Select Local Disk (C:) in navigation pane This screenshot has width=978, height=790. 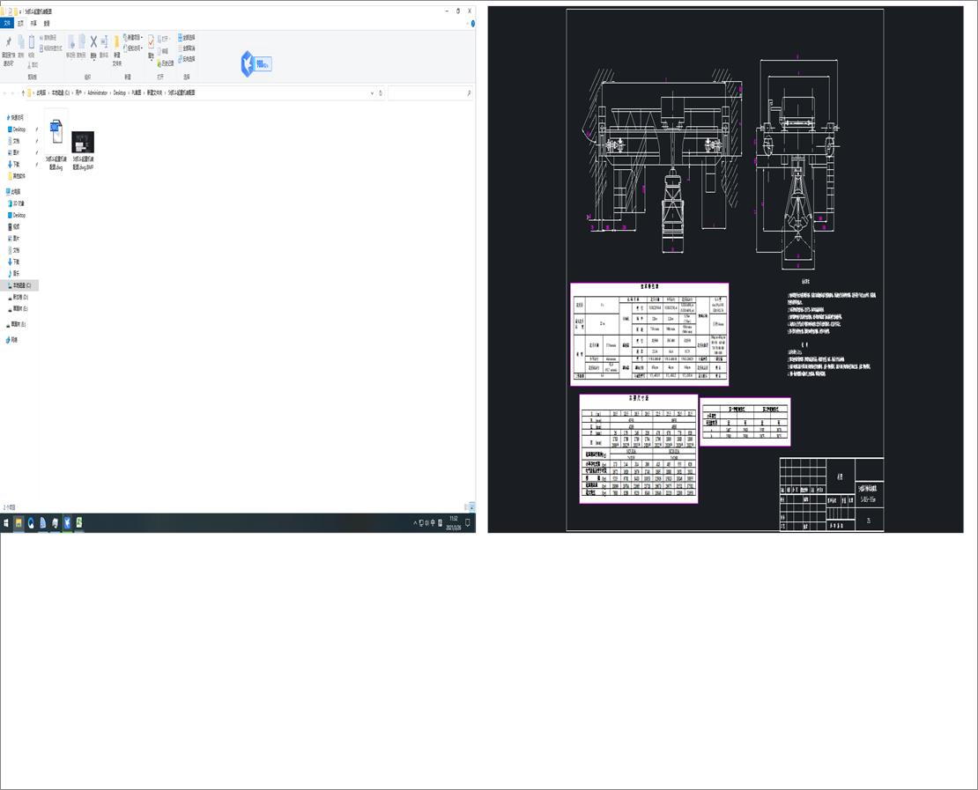coord(19,285)
